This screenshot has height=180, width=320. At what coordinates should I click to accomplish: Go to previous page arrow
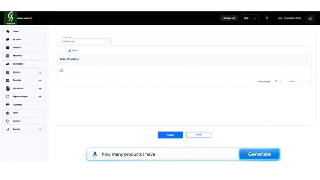(302, 82)
